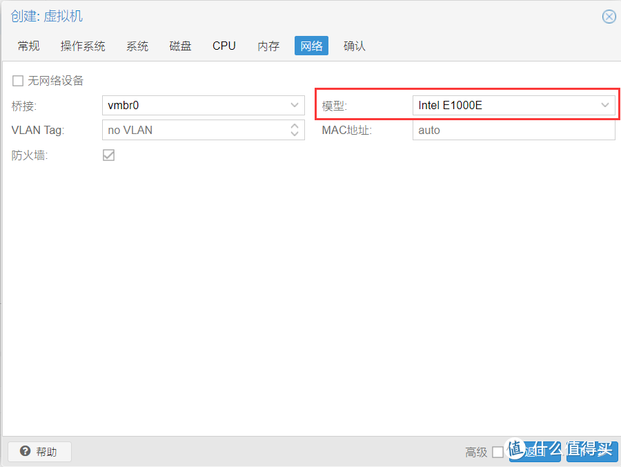This screenshot has height=467, width=621.
Task: Switch to the 常规 tab
Action: pos(29,46)
